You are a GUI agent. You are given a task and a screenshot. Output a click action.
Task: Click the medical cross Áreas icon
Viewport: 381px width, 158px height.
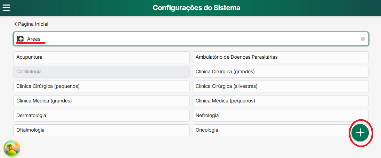(21, 39)
